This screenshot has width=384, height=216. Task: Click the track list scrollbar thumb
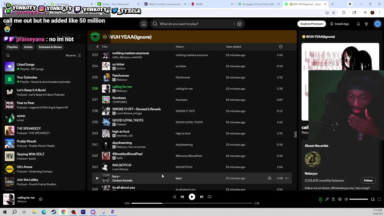[x=295, y=134]
